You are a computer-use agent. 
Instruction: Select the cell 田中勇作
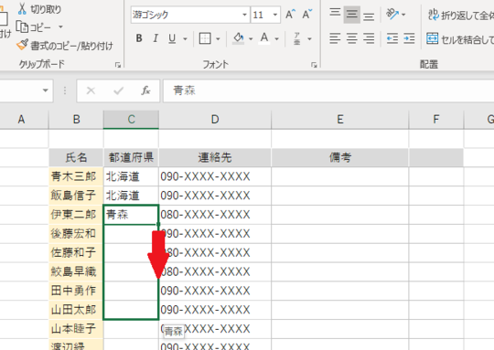pos(76,291)
